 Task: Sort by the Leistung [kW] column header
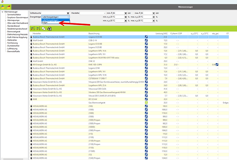(x=158, y=34)
